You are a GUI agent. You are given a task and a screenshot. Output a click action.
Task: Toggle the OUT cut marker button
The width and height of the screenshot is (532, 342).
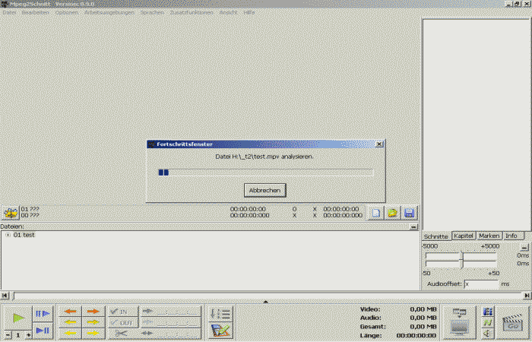(x=122, y=322)
